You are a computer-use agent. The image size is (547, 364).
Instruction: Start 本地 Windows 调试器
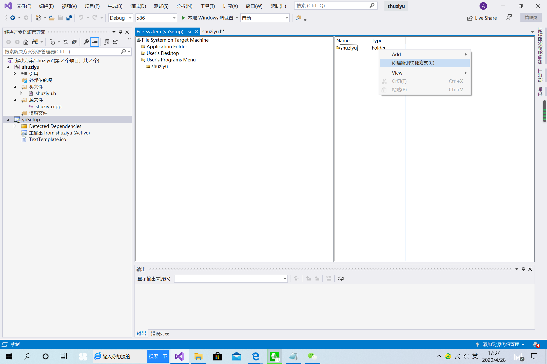click(208, 18)
